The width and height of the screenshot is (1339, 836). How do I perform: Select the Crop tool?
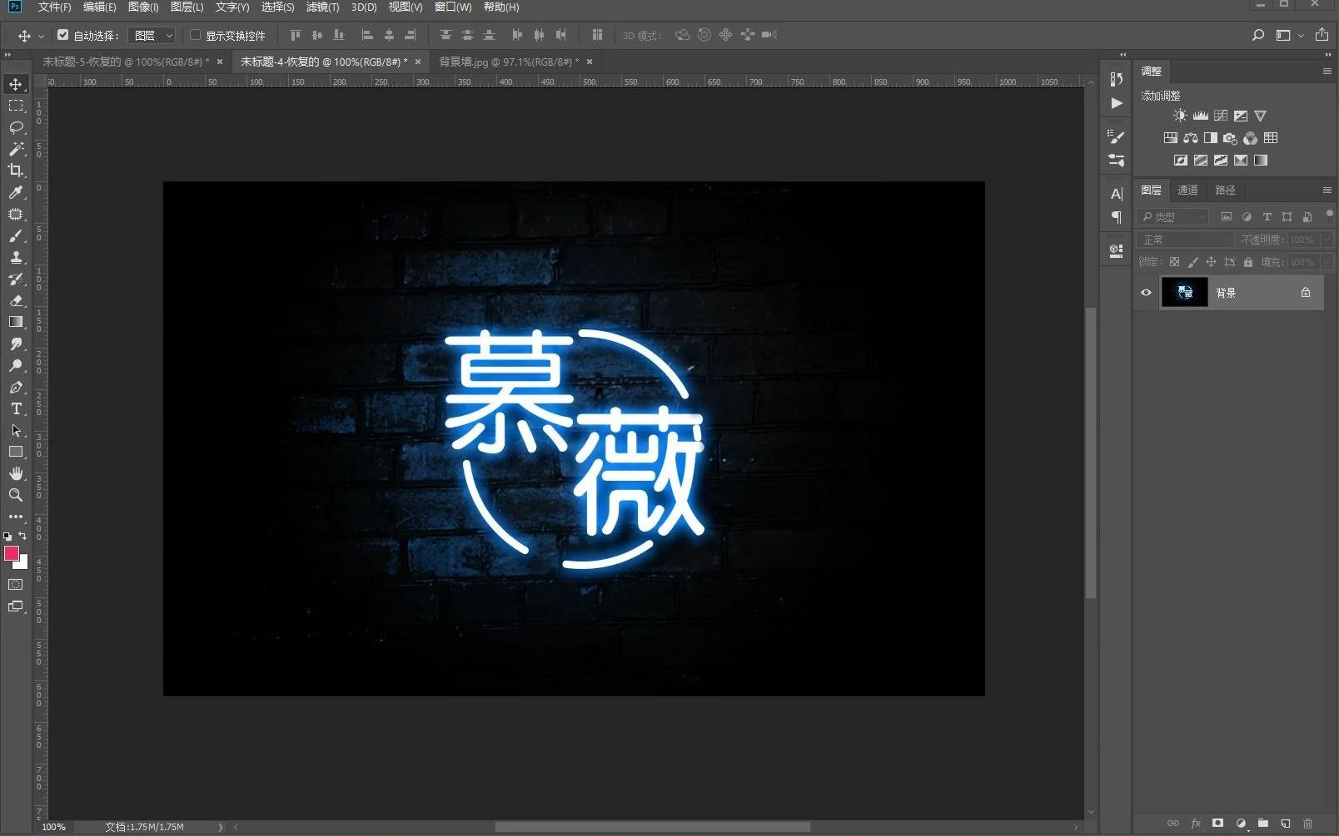(16, 171)
